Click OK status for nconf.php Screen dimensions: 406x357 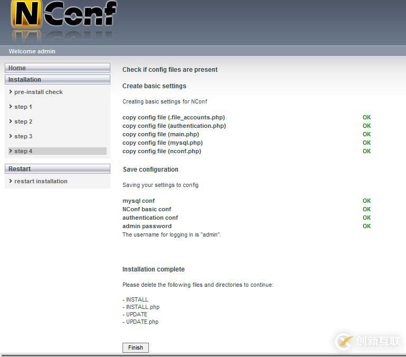[366, 151]
